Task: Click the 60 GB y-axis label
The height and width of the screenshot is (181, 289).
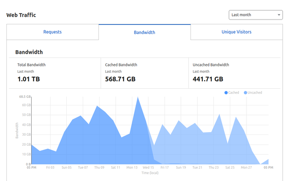Action: 26,105
